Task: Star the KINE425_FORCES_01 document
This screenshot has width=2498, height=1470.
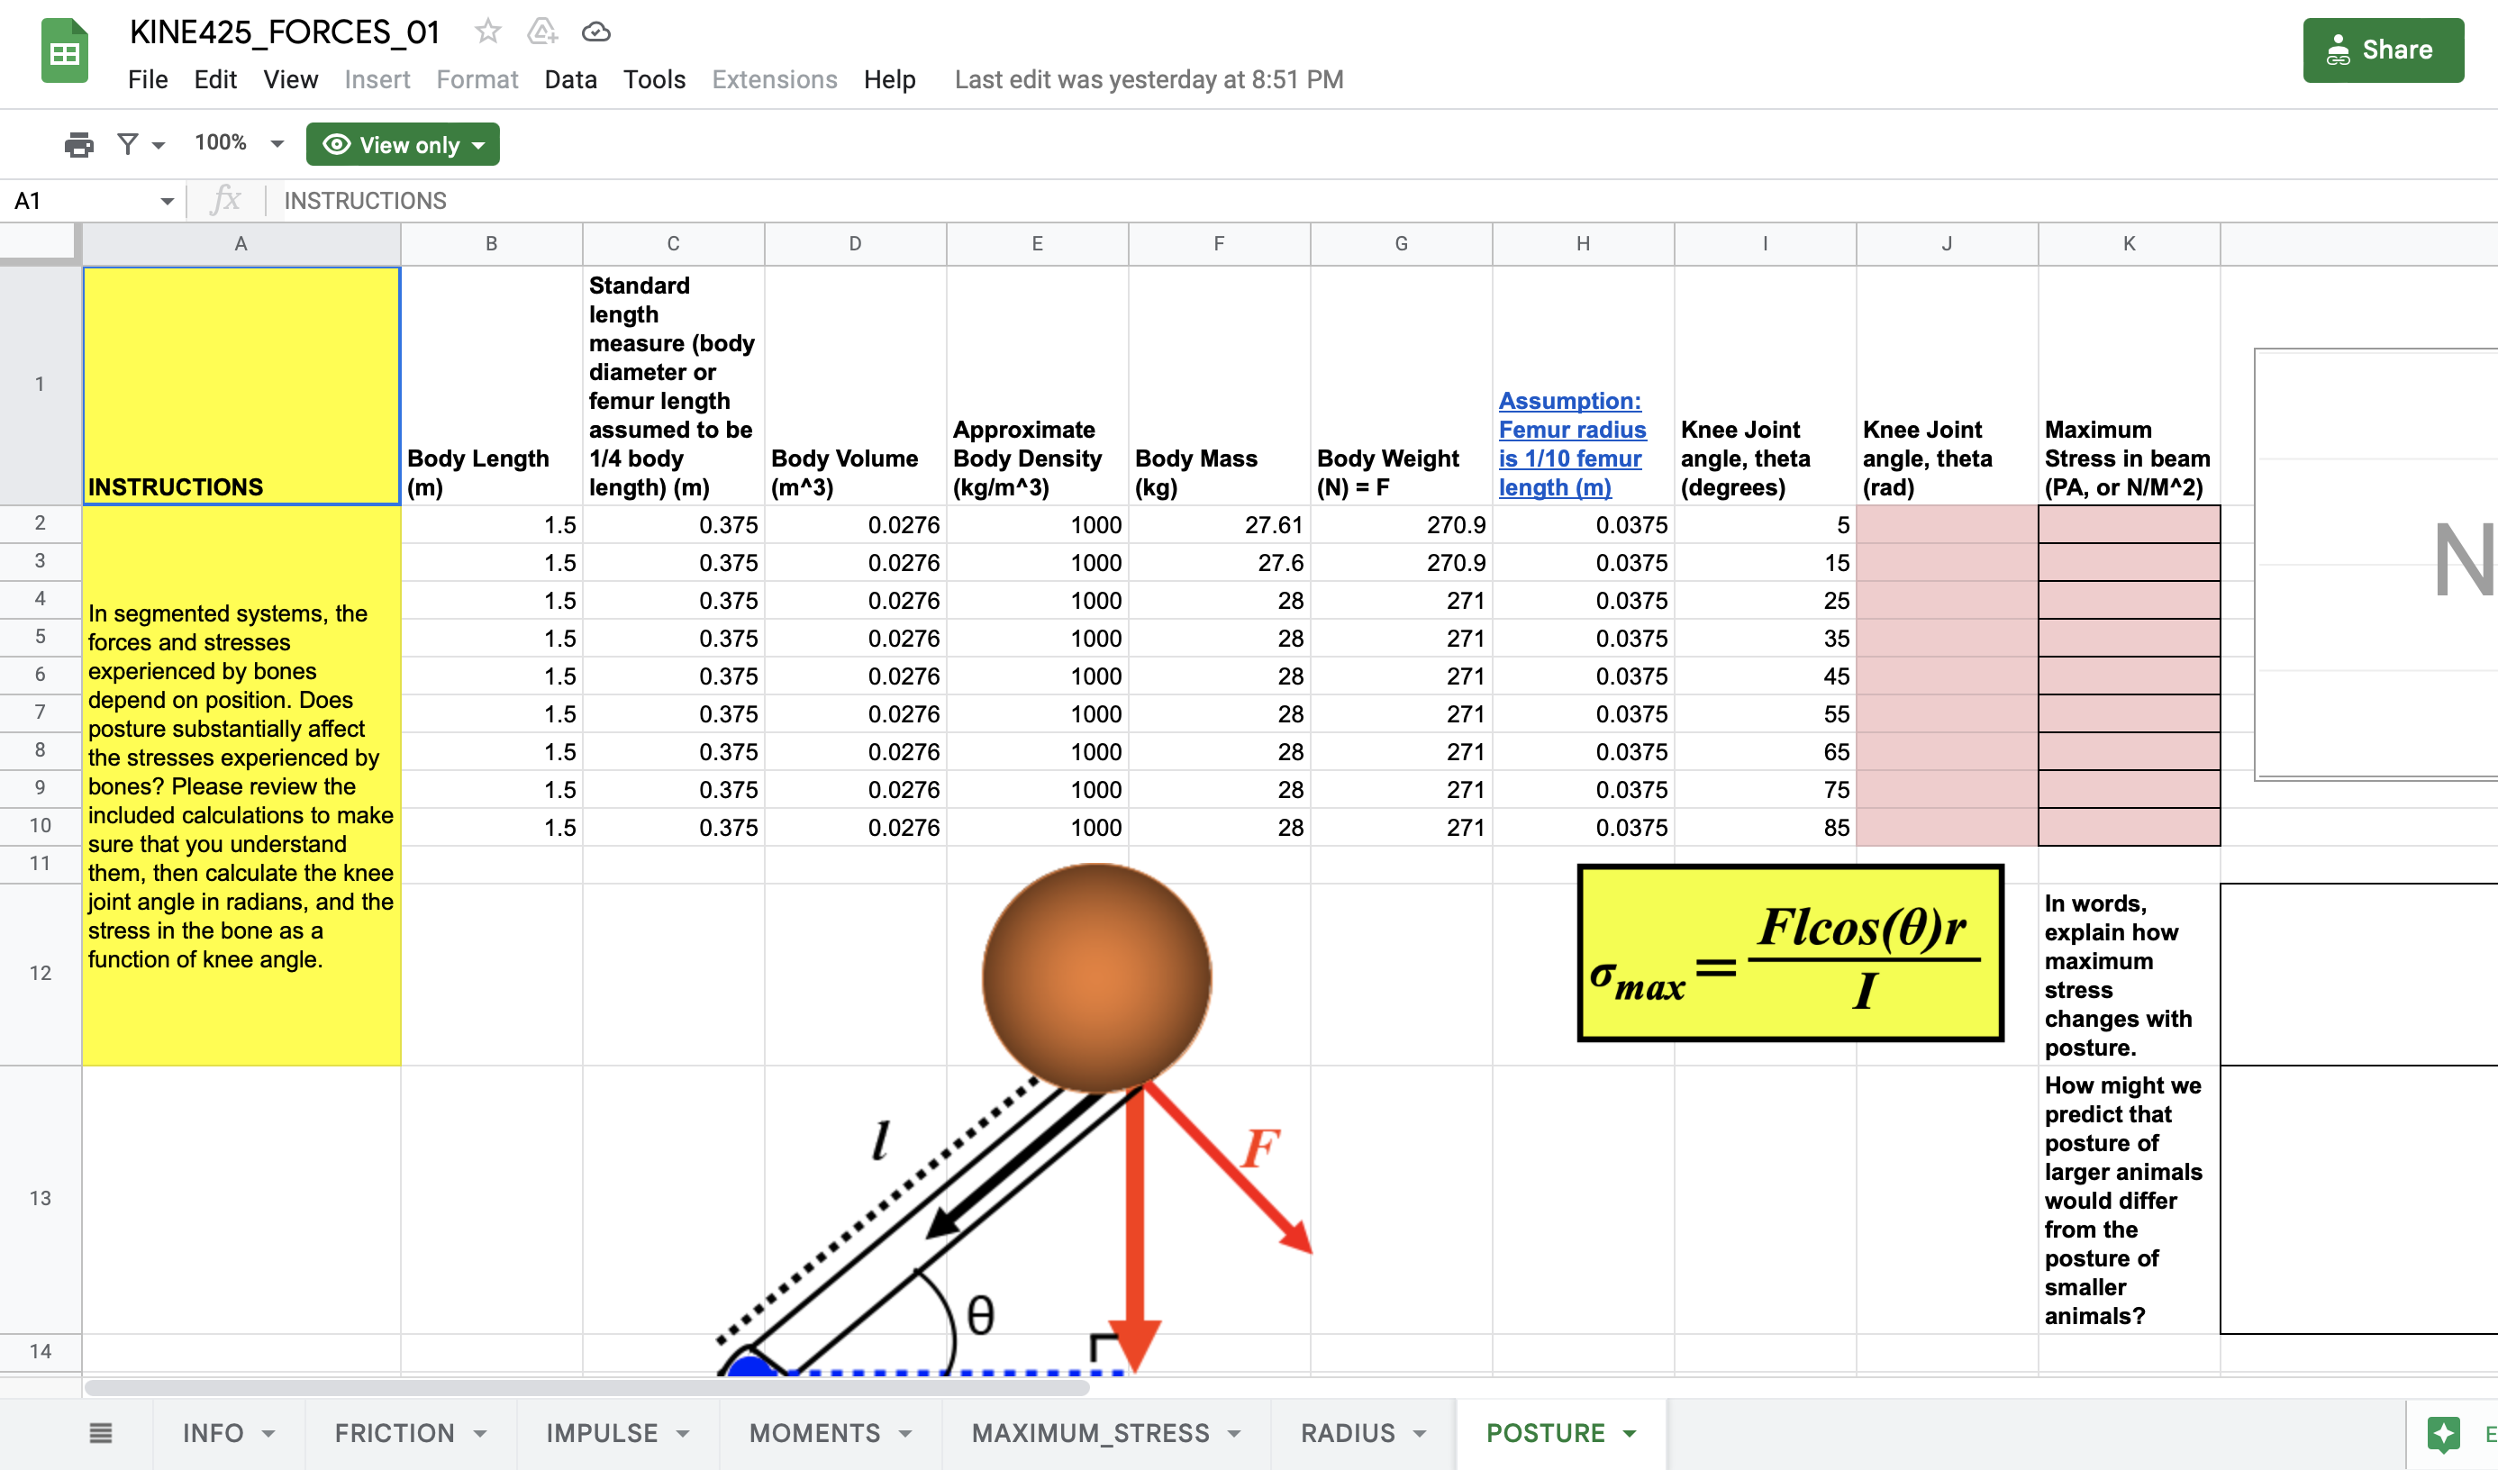Action: click(486, 32)
